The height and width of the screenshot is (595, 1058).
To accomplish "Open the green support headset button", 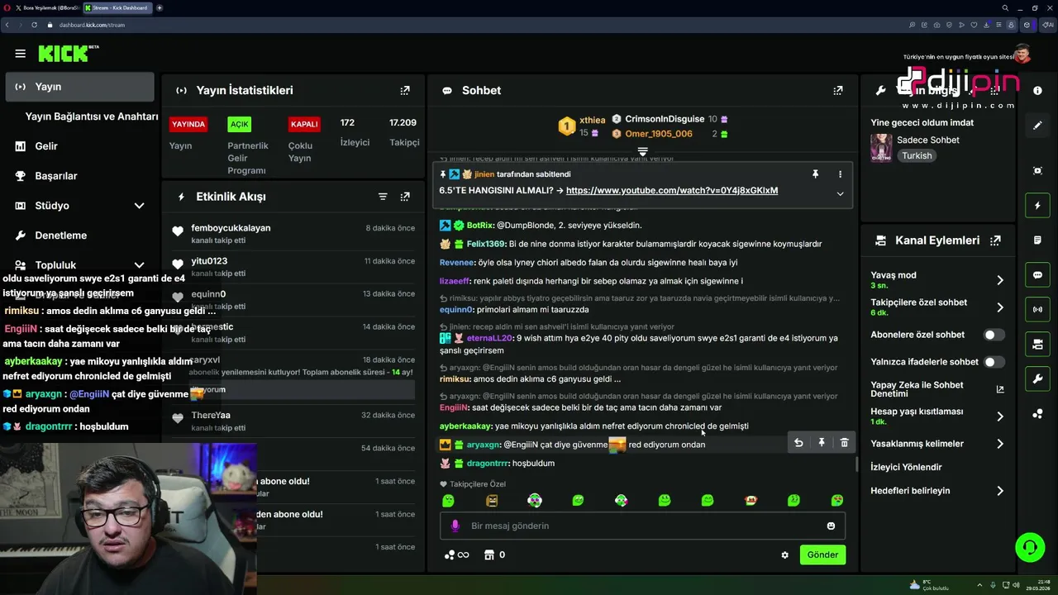I will tap(1030, 547).
